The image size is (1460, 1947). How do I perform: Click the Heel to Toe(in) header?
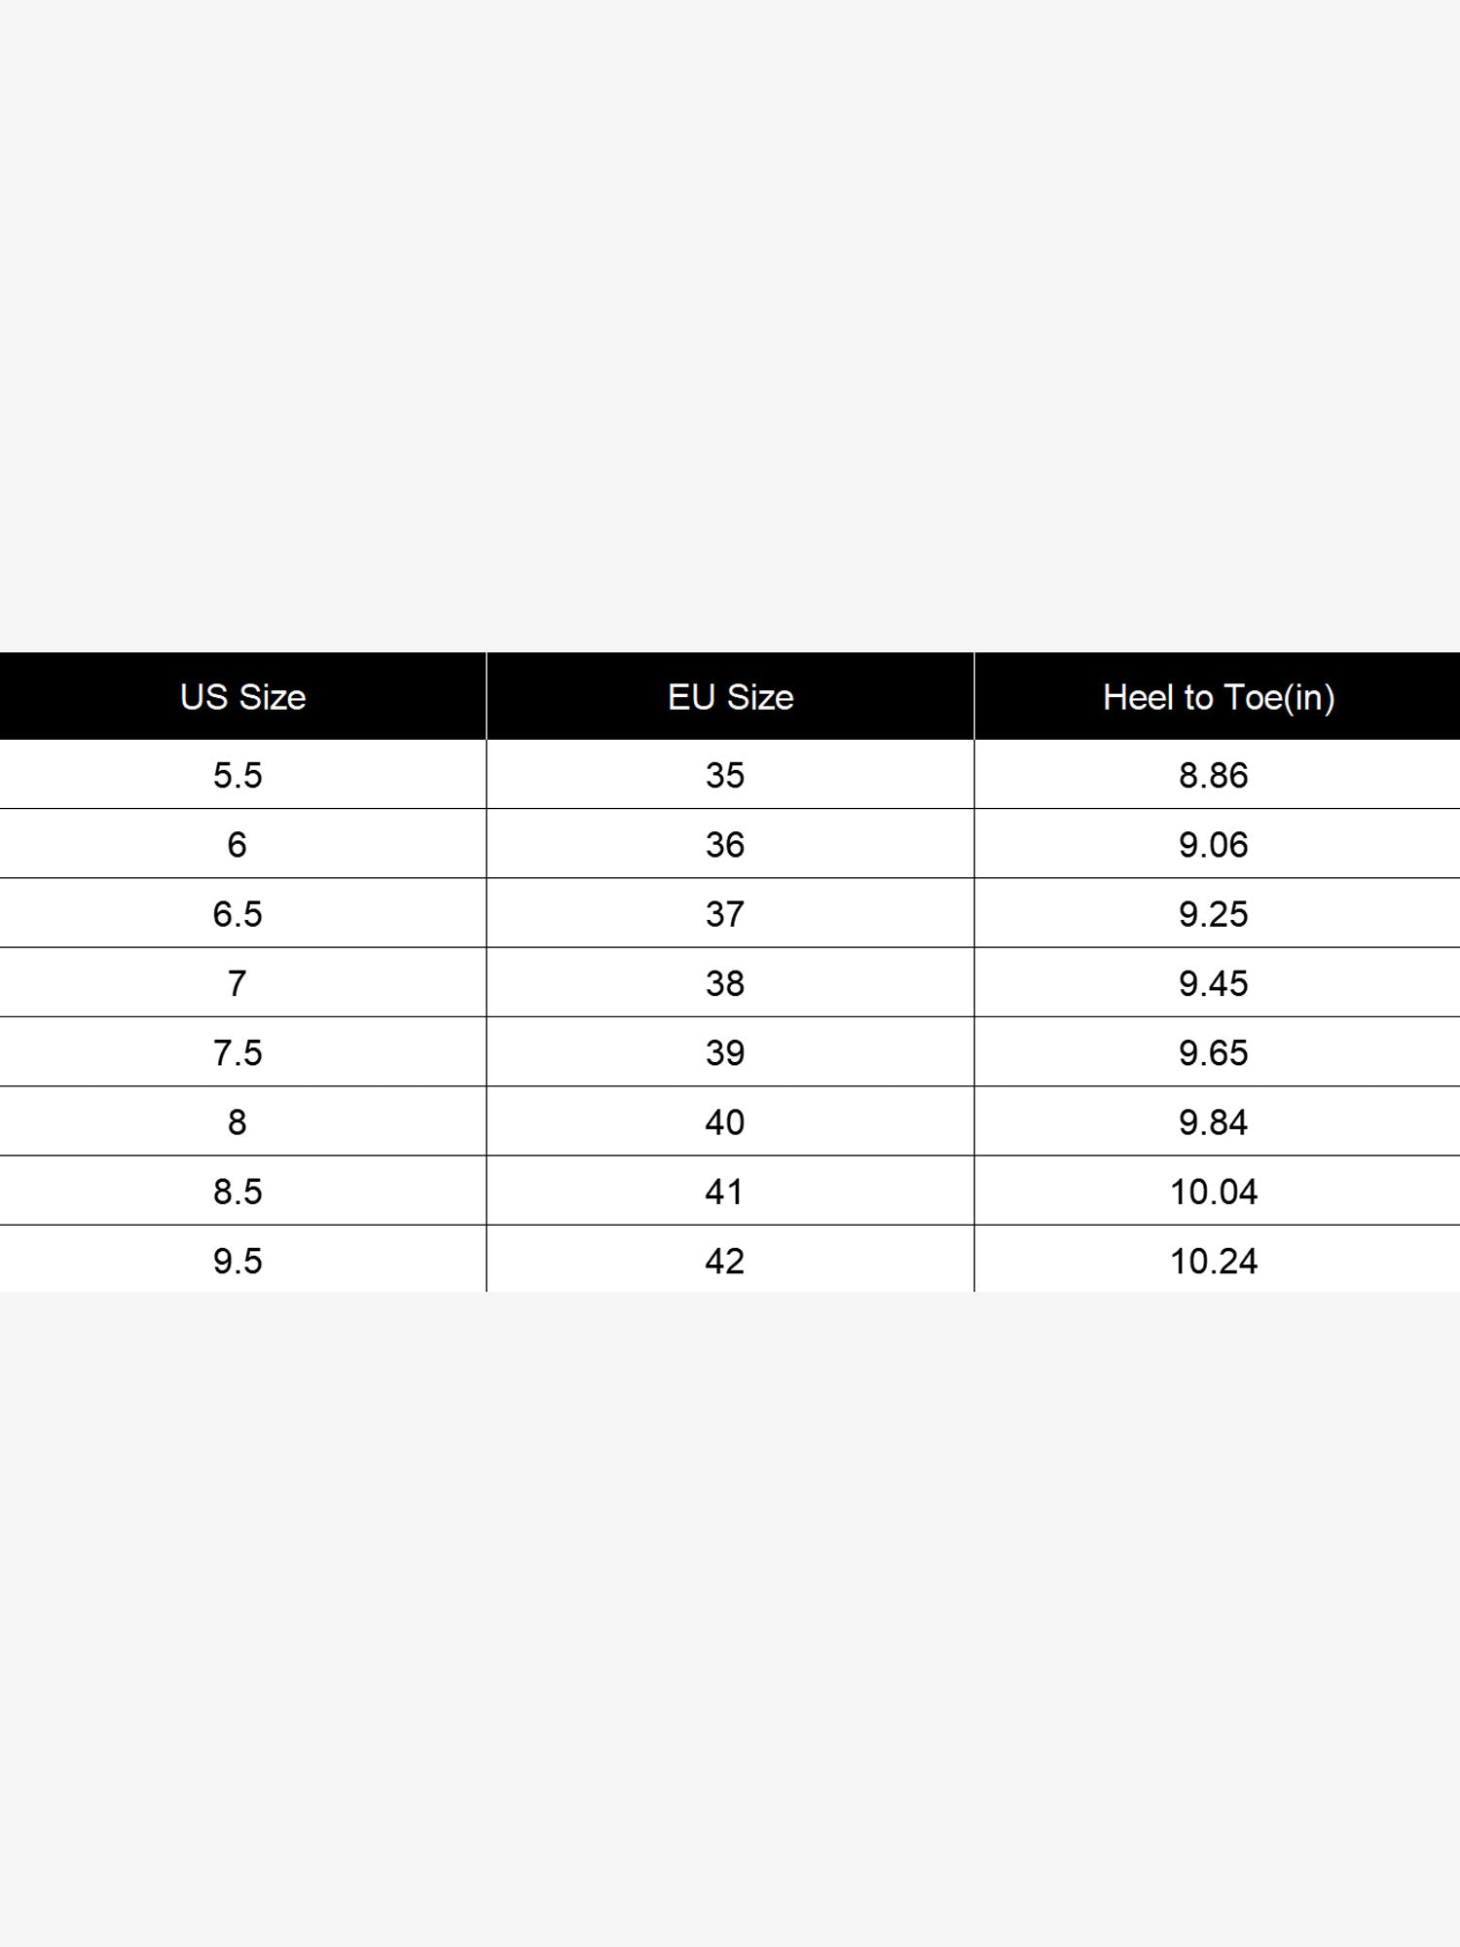coord(1218,696)
